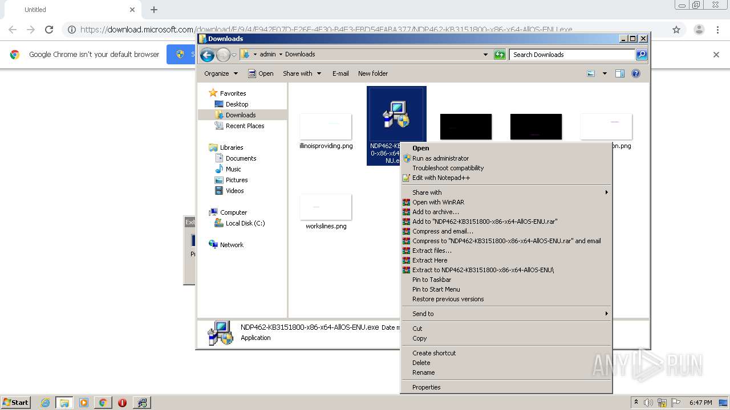Screen dimensions: 730x410
Task: Open recent pages dropdown next to Forward
Action: pyautogui.click(x=234, y=55)
